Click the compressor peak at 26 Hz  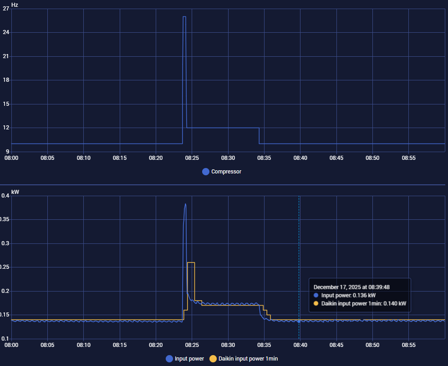point(184,16)
